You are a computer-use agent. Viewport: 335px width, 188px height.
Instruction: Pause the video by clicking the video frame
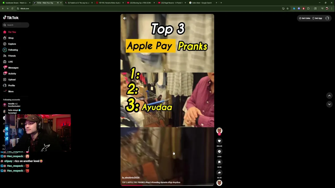(x=167, y=99)
